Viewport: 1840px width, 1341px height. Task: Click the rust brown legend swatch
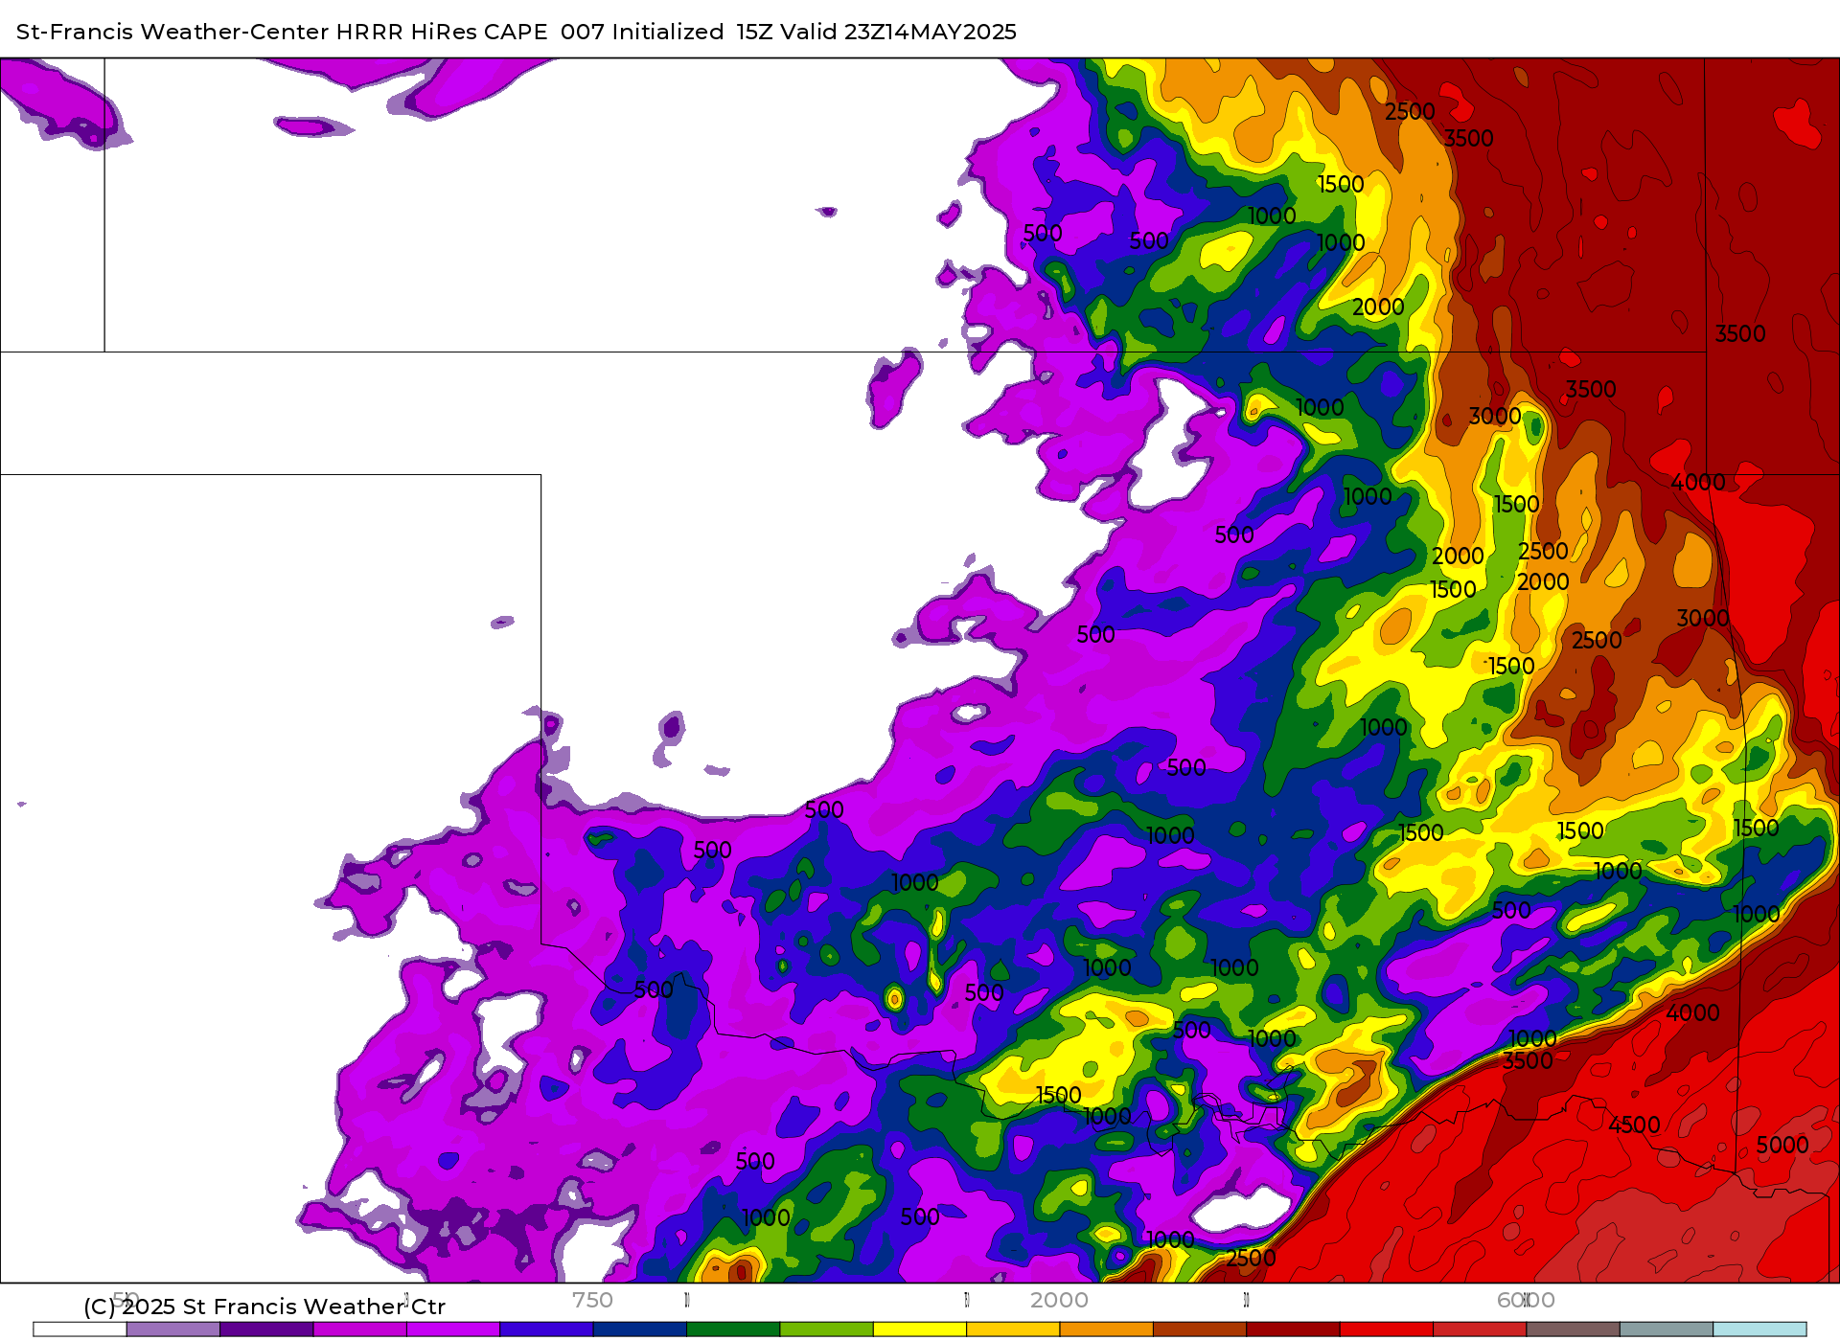pyautogui.click(x=1200, y=1330)
